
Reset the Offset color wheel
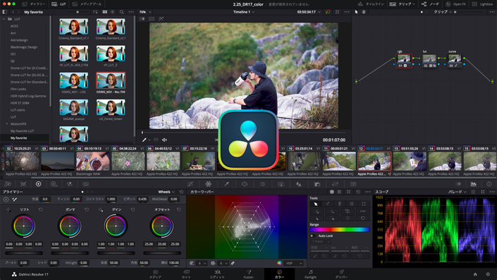tap(179, 209)
